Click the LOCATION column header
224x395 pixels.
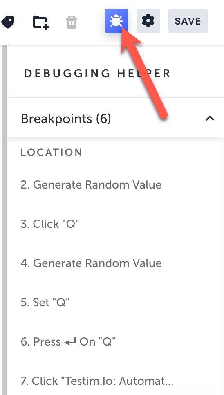click(52, 153)
